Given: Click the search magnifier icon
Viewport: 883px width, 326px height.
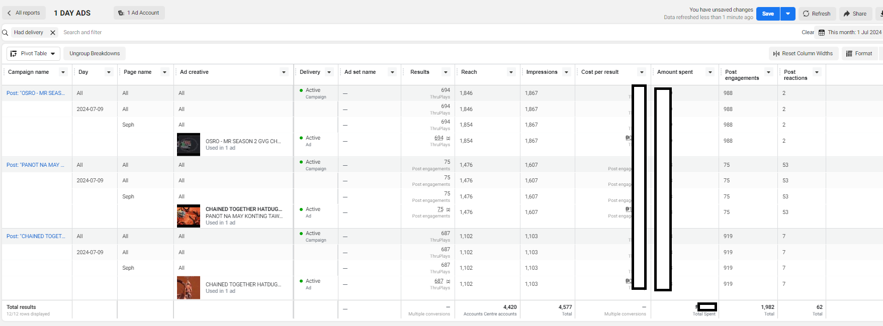Looking at the screenshot, I should pos(5,33).
